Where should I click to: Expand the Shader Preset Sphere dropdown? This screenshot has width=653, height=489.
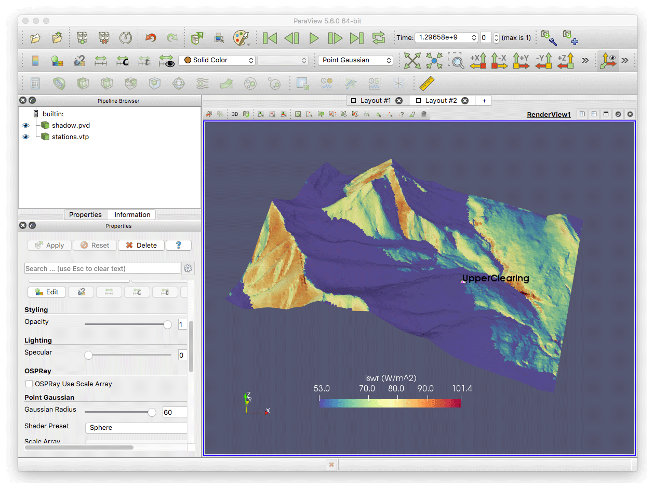coord(136,428)
